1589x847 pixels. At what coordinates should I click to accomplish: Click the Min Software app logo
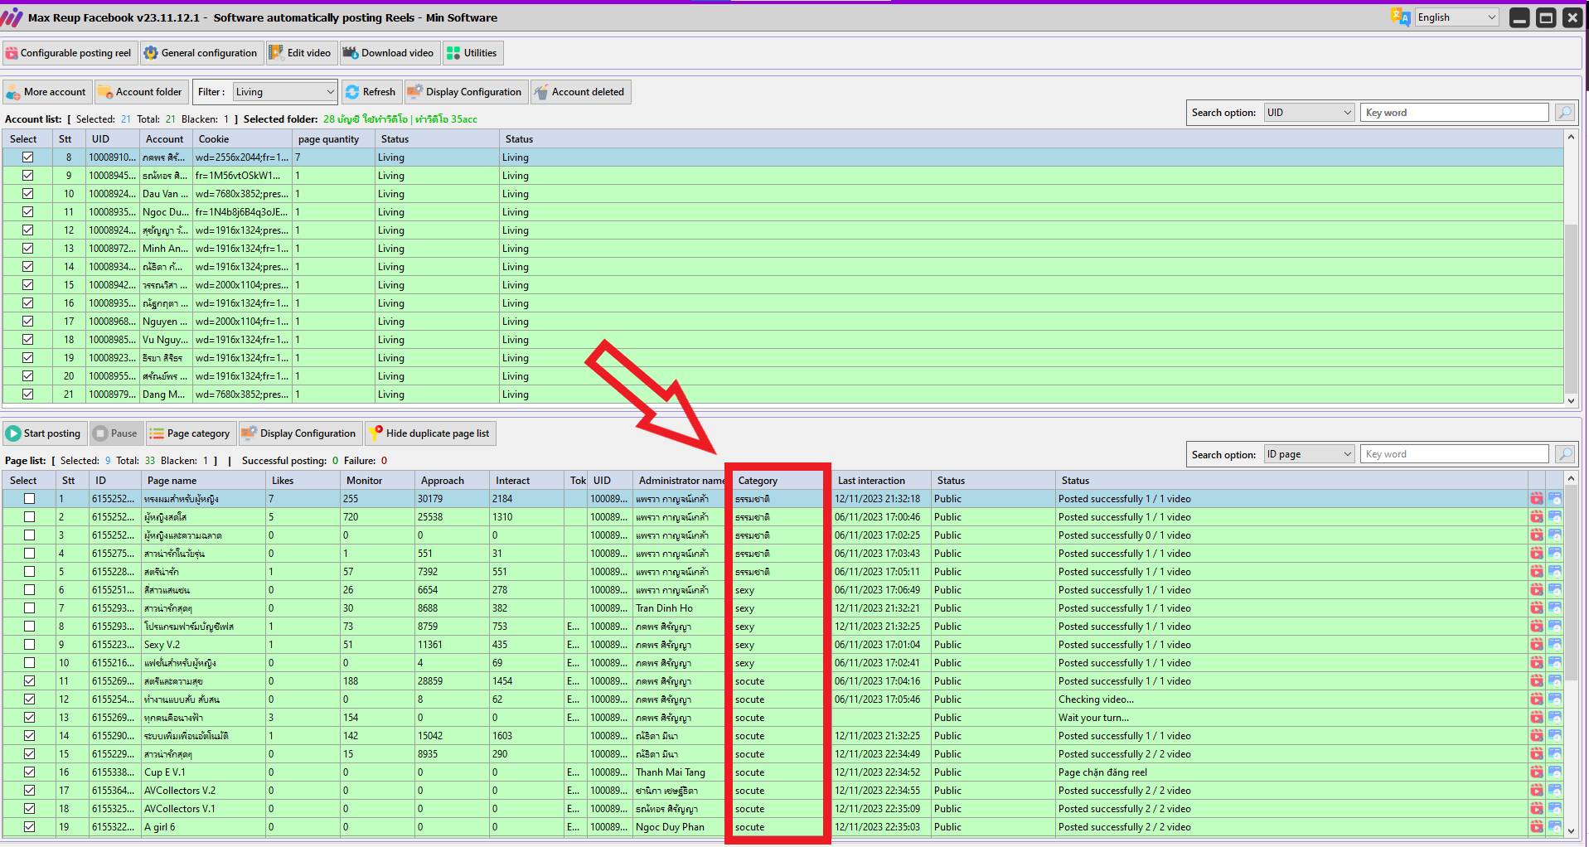tap(12, 17)
